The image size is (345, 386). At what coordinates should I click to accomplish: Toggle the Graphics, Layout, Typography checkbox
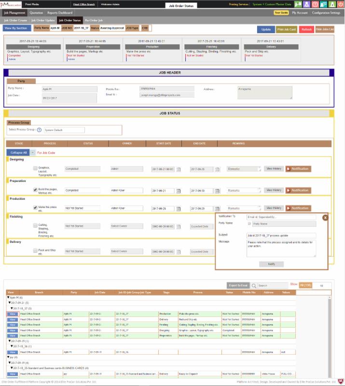click(35, 168)
